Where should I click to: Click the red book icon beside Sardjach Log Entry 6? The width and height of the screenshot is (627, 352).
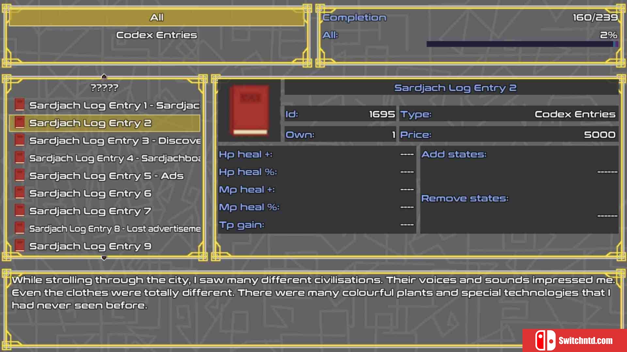[x=20, y=193]
